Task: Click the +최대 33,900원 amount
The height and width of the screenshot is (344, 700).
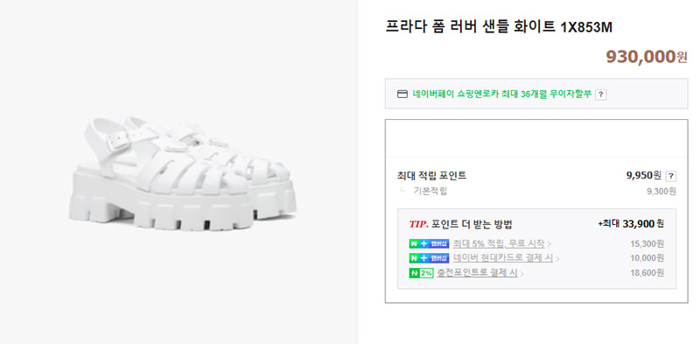Action: [x=631, y=224]
